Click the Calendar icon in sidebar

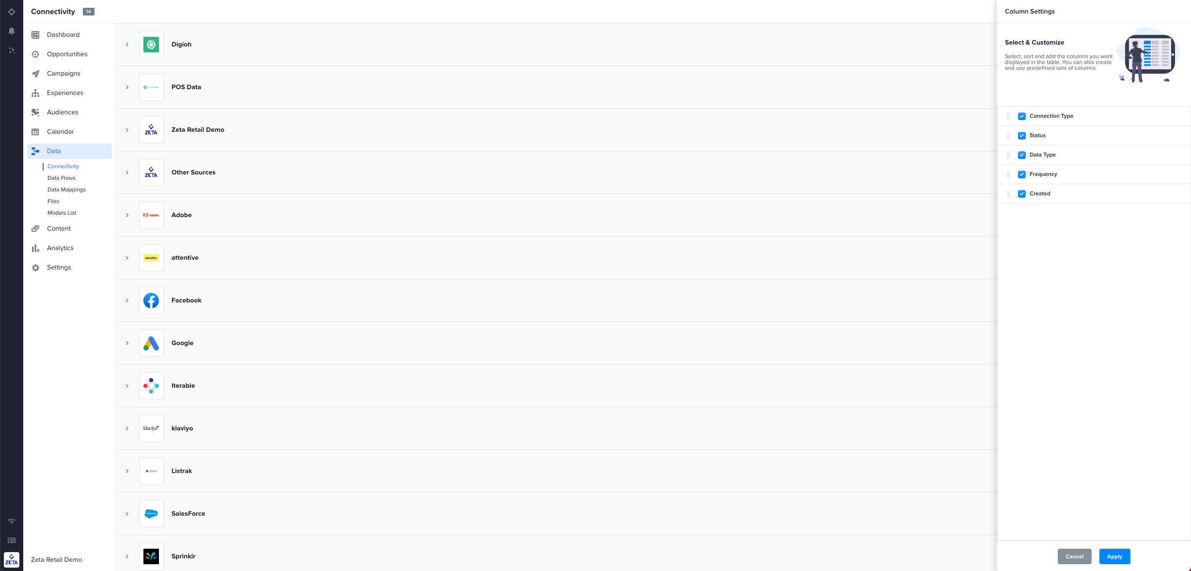(35, 132)
